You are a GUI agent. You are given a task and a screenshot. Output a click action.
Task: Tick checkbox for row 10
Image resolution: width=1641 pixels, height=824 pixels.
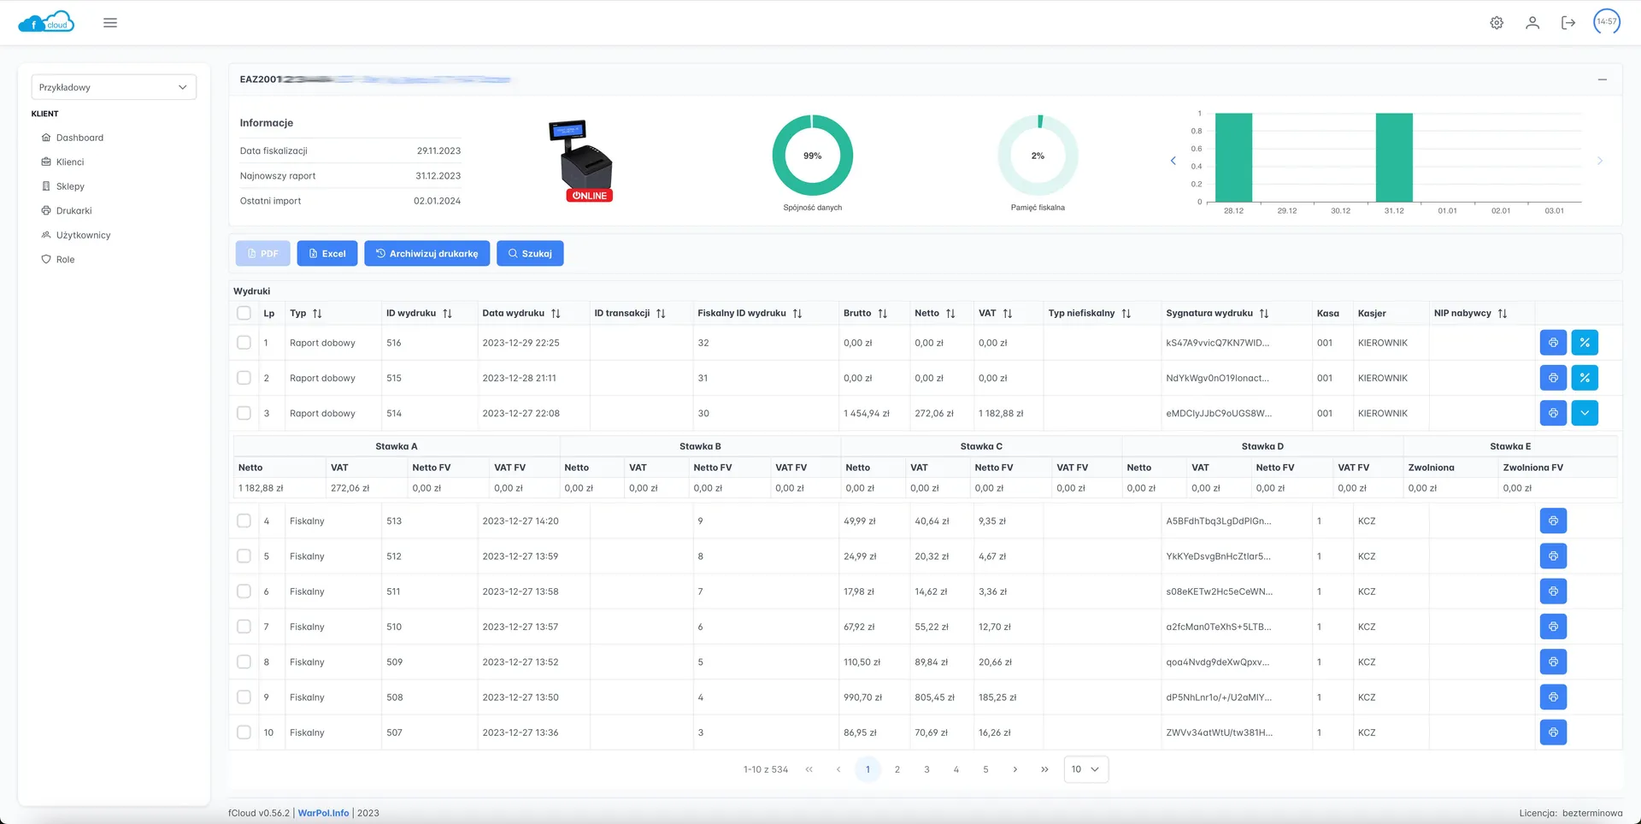pos(244,733)
